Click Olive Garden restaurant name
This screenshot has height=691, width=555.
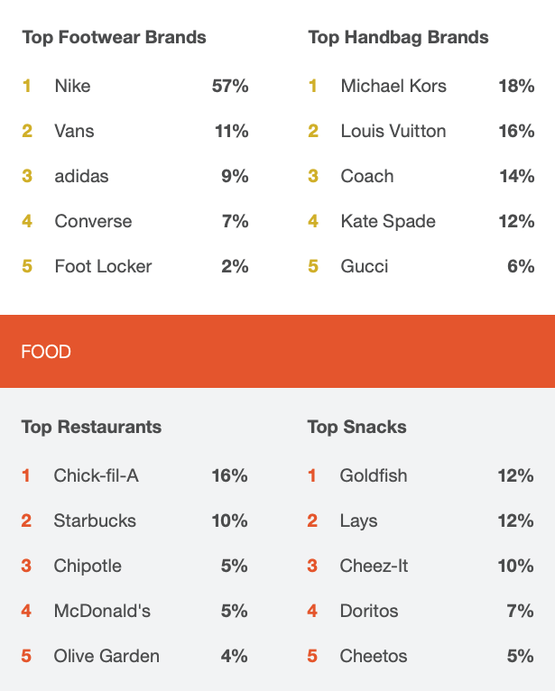tap(106, 657)
